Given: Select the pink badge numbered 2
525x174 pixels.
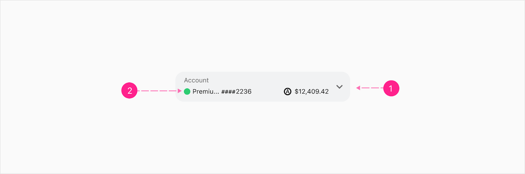Looking at the screenshot, I should click(129, 91).
